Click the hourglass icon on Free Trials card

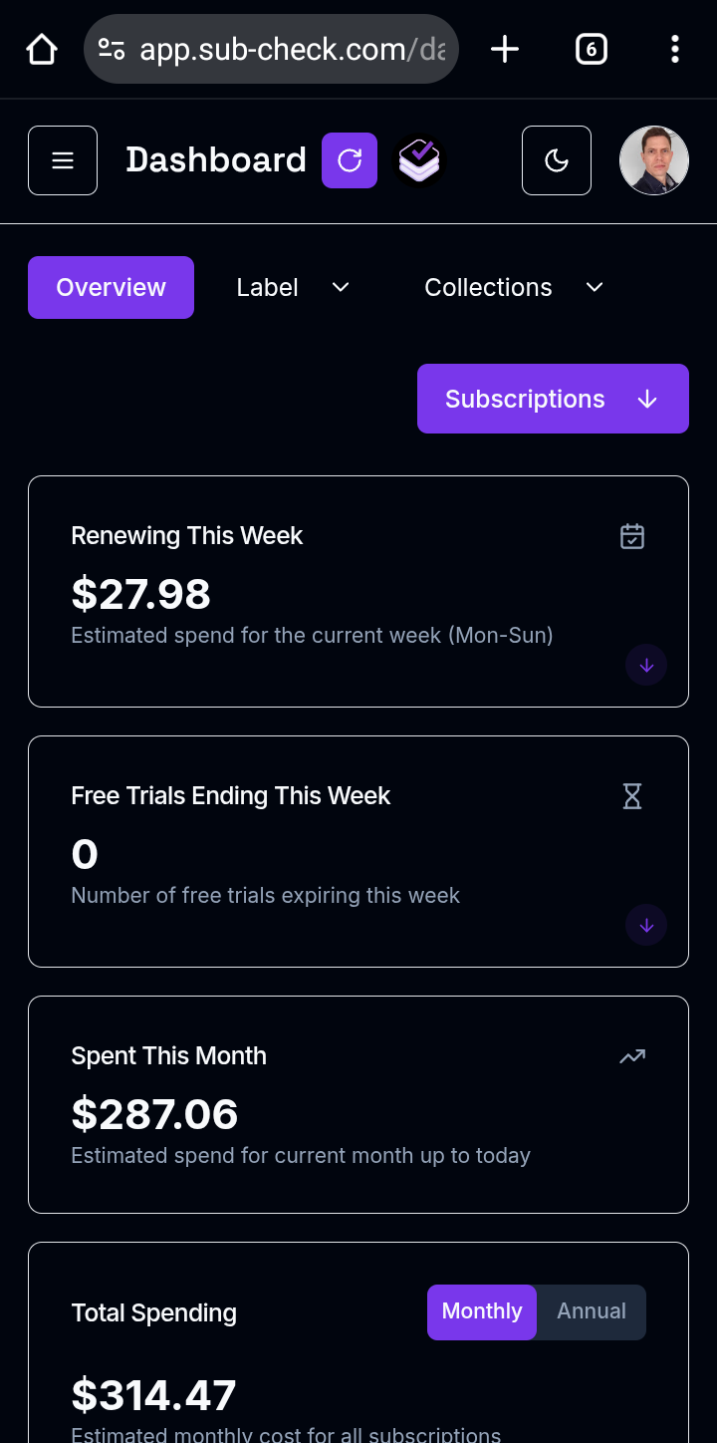coord(631,796)
